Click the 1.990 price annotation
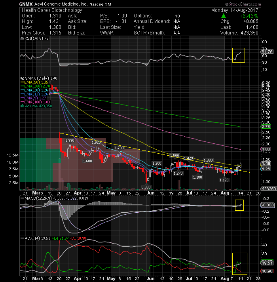Screen dimensions: 277x282 tap(70, 141)
